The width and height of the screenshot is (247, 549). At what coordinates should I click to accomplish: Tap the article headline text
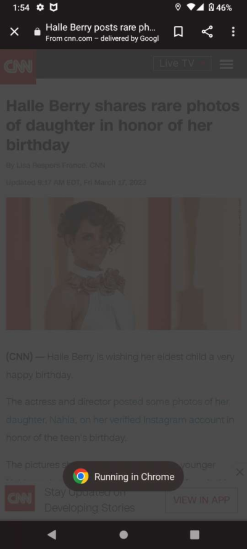pos(123,125)
